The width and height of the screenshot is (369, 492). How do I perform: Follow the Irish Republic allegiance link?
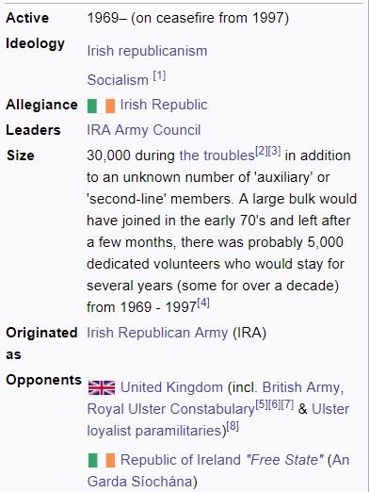tap(164, 105)
